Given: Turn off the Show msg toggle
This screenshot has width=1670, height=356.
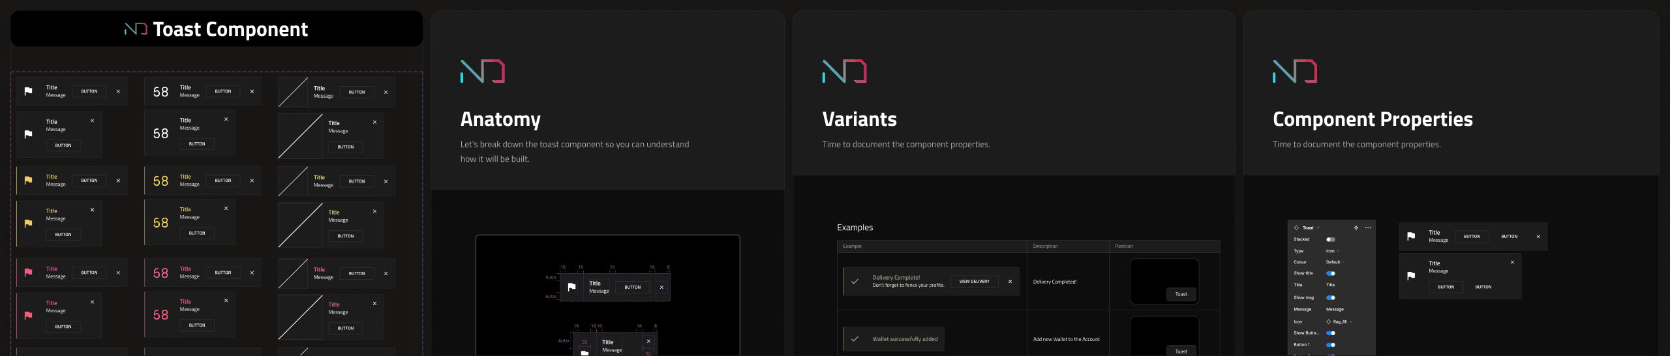Looking at the screenshot, I should (1331, 297).
